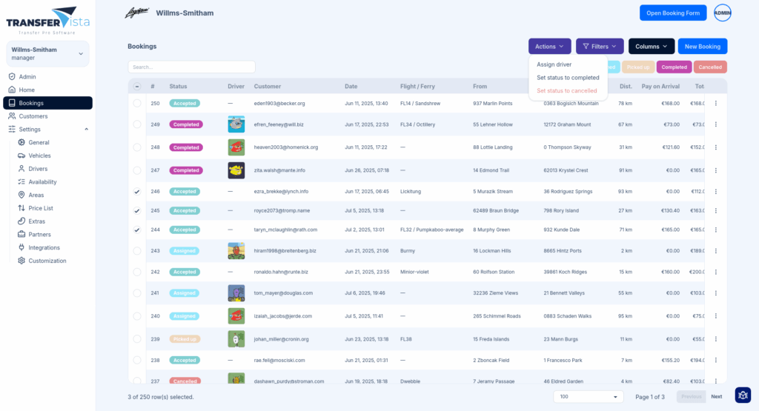Open the rows-per-page dropdown showing 100
The image size is (759, 411).
589,397
